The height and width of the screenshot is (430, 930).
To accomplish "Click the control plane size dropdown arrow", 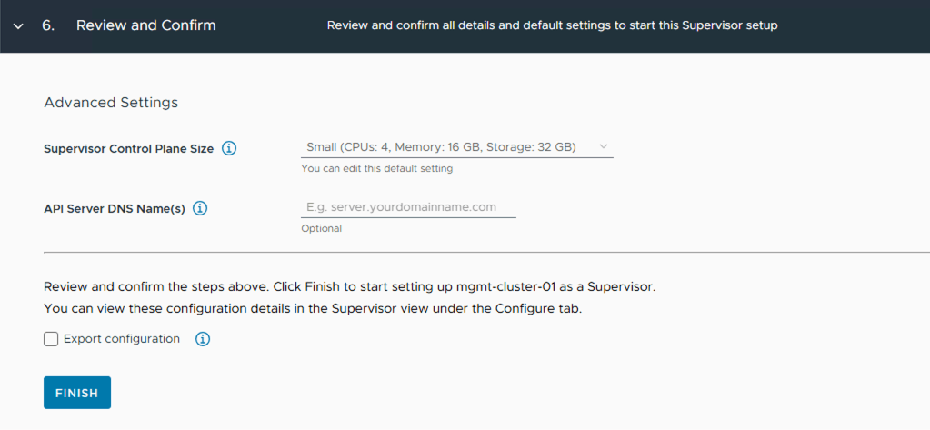I will 603,146.
